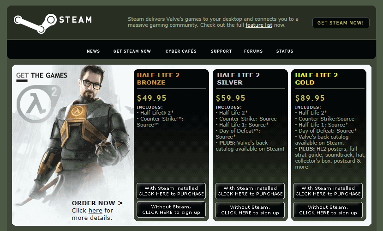Image resolution: width=383 pixels, height=231 pixels.
Task: Click the ORDER NOW > text
Action: tap(97, 203)
